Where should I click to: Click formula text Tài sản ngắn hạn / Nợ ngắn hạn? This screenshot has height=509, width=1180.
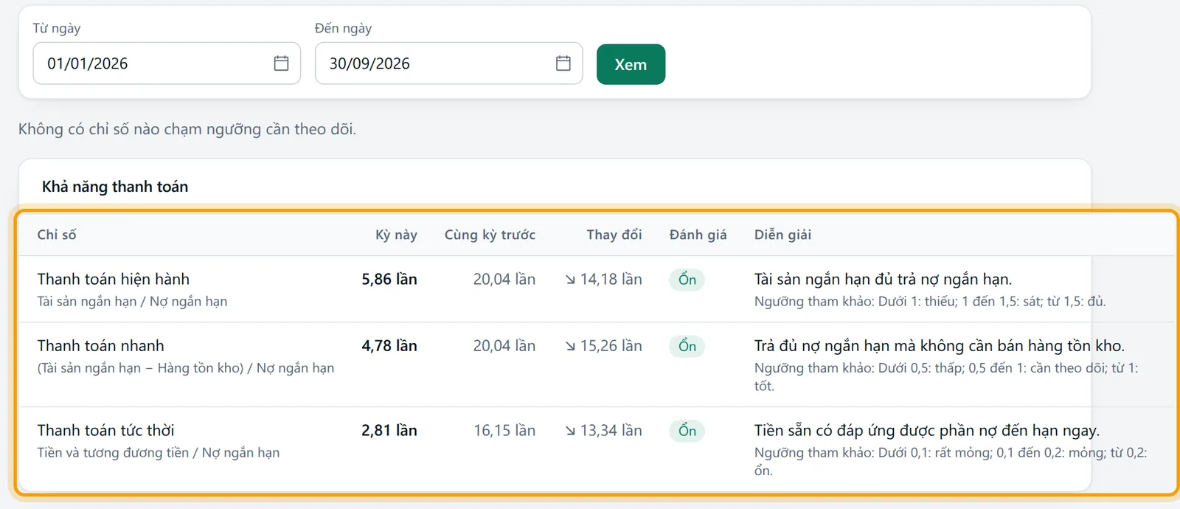pos(133,301)
